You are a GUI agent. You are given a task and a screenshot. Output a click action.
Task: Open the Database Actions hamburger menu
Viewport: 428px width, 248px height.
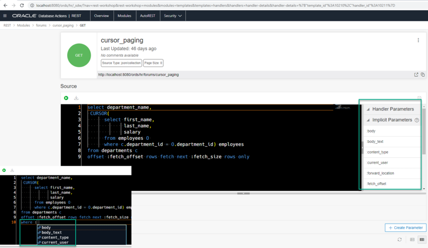(5, 15)
